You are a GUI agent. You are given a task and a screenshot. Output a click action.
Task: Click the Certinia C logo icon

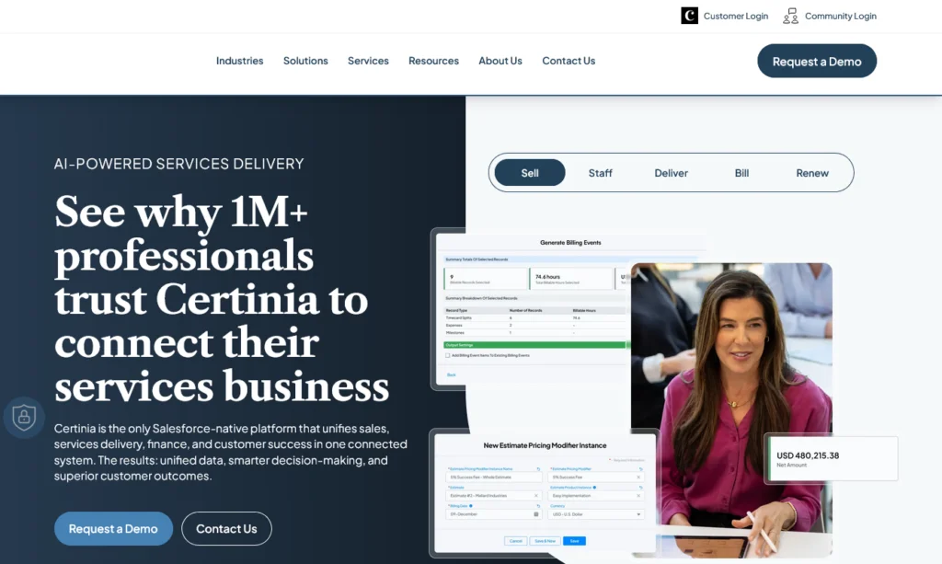click(x=689, y=16)
